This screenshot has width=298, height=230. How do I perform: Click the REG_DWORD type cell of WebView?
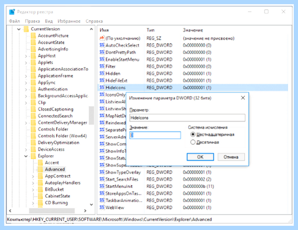[159, 207]
